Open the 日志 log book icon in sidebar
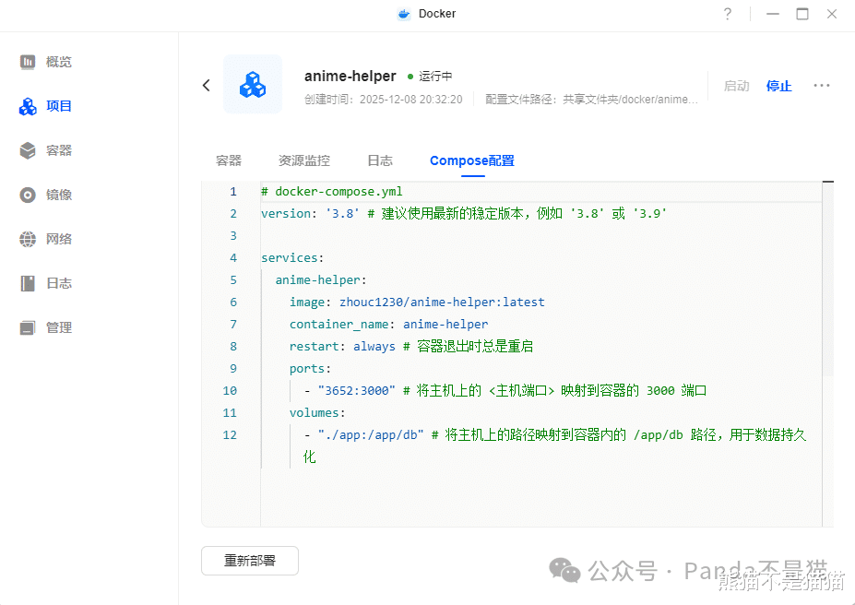 [28, 283]
